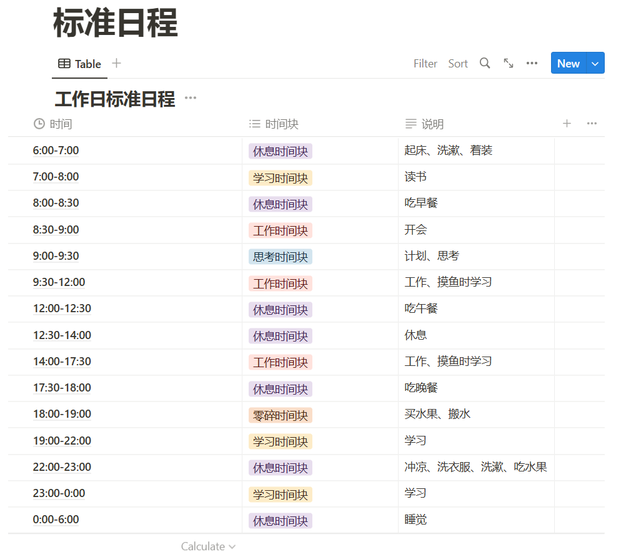Screen dimensions: 631x552
Task: Open the 23:00-0:00 row
Action: pyautogui.click(x=59, y=493)
